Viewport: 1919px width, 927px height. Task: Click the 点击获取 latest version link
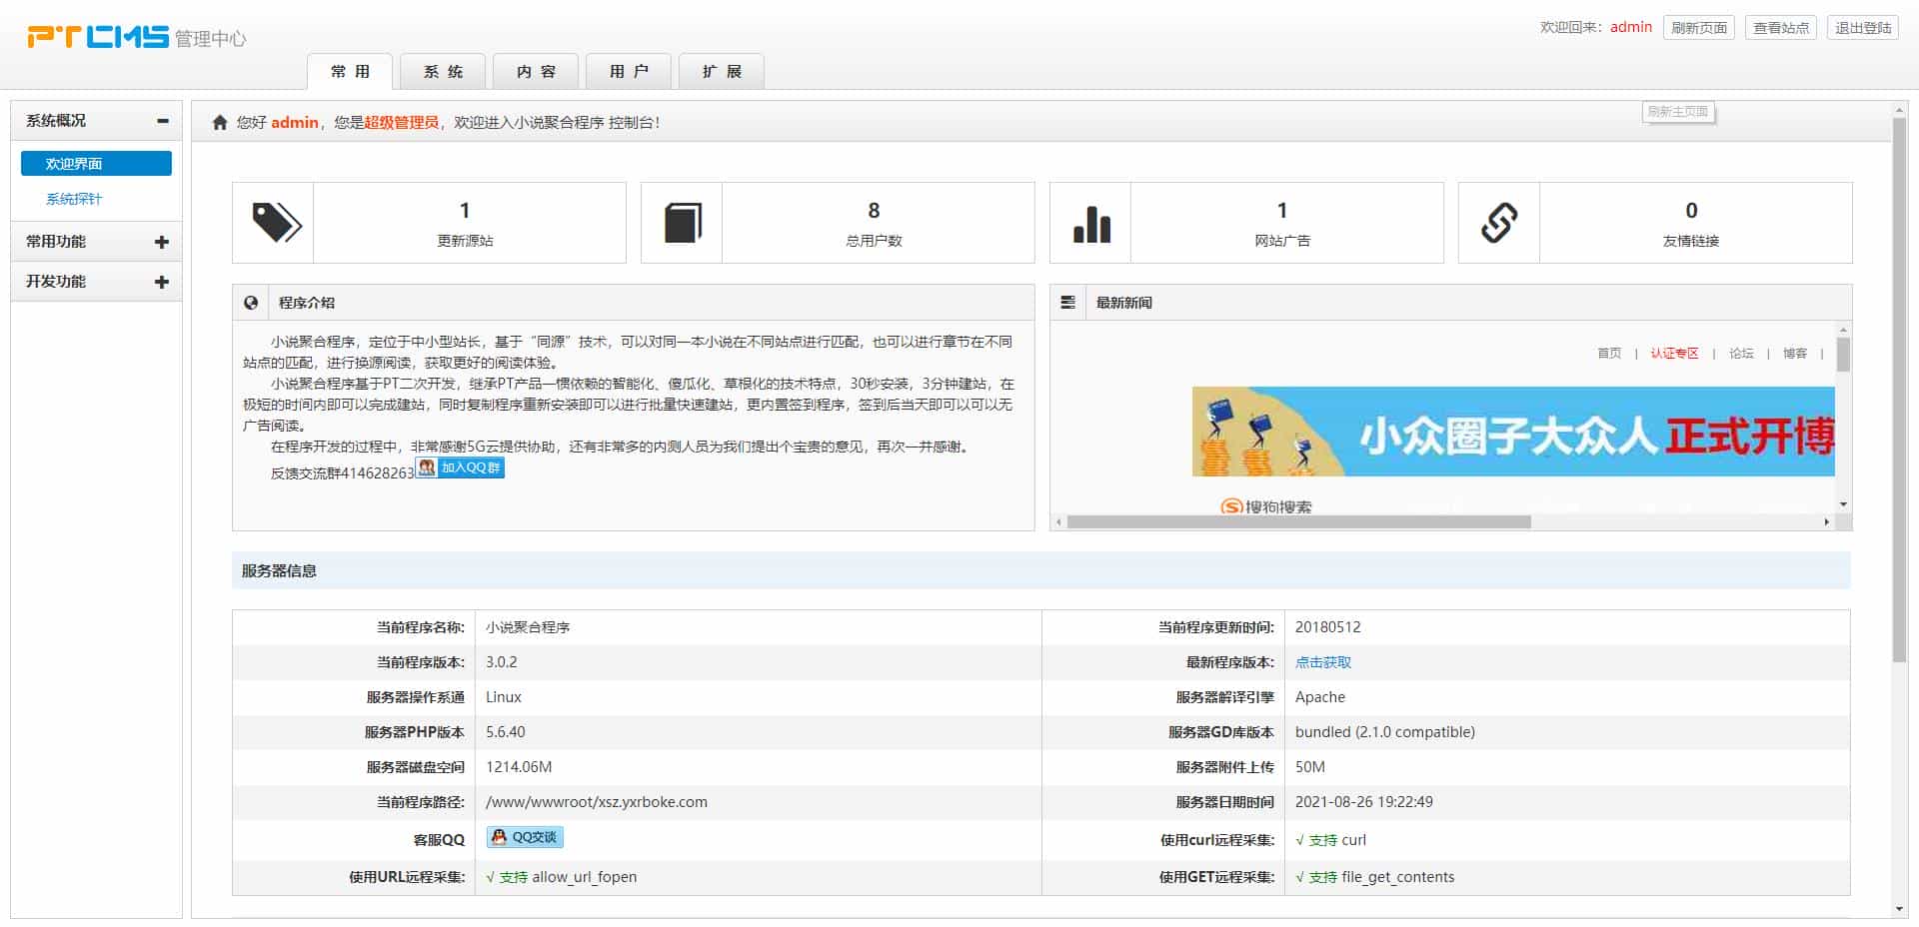click(1322, 662)
